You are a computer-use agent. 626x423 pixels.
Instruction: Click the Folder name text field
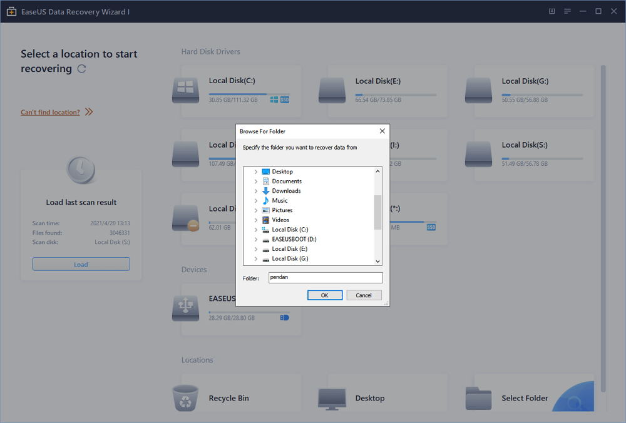pos(326,277)
